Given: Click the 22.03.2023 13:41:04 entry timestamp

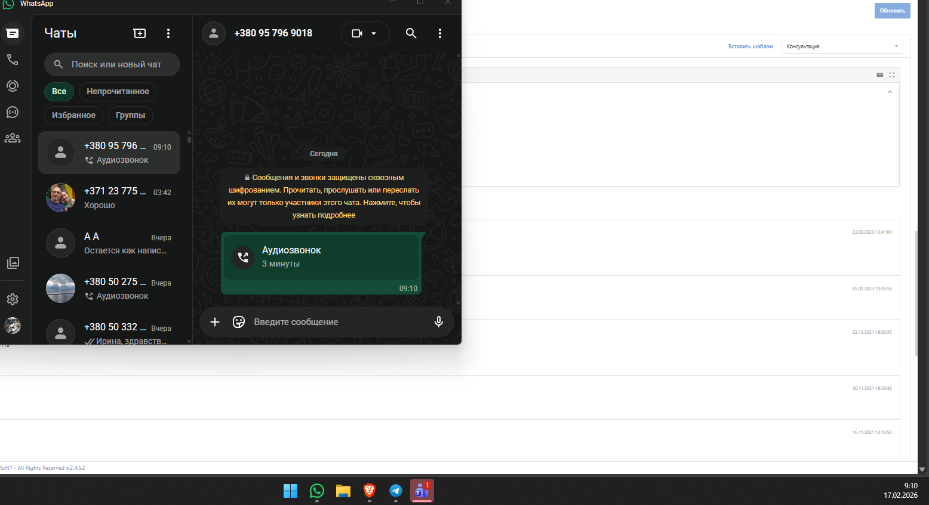Looking at the screenshot, I should [x=872, y=232].
